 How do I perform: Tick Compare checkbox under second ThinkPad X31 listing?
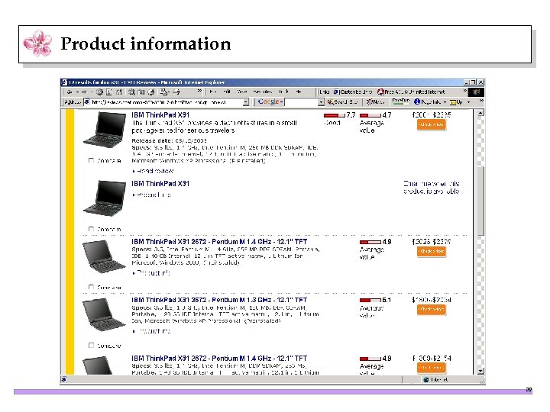[x=91, y=229]
